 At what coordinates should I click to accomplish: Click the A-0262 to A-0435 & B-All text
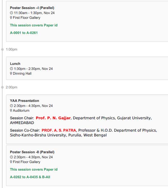pos(30,177)
